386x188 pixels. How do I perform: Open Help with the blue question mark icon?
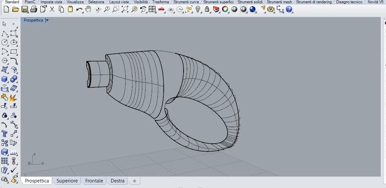click(289, 9)
